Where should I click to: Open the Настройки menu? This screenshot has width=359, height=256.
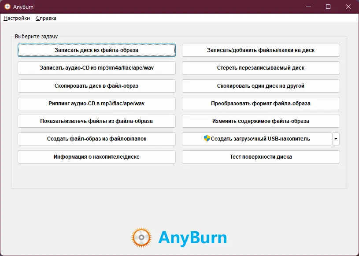click(16, 18)
